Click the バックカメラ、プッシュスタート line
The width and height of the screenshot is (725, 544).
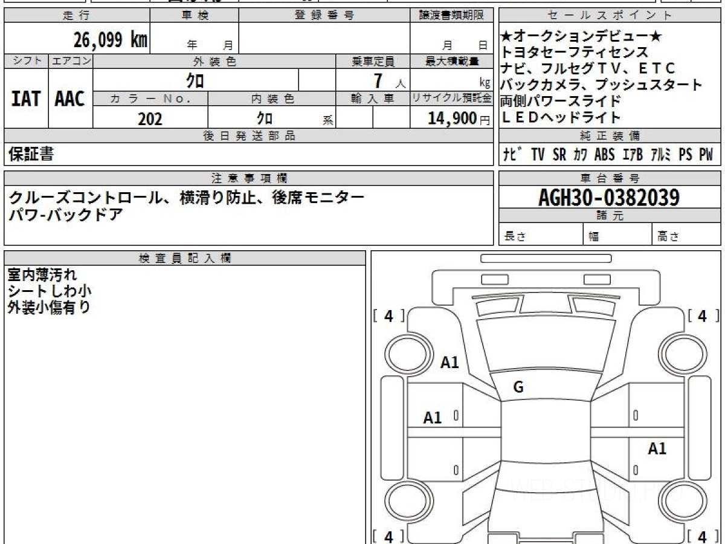[602, 85]
